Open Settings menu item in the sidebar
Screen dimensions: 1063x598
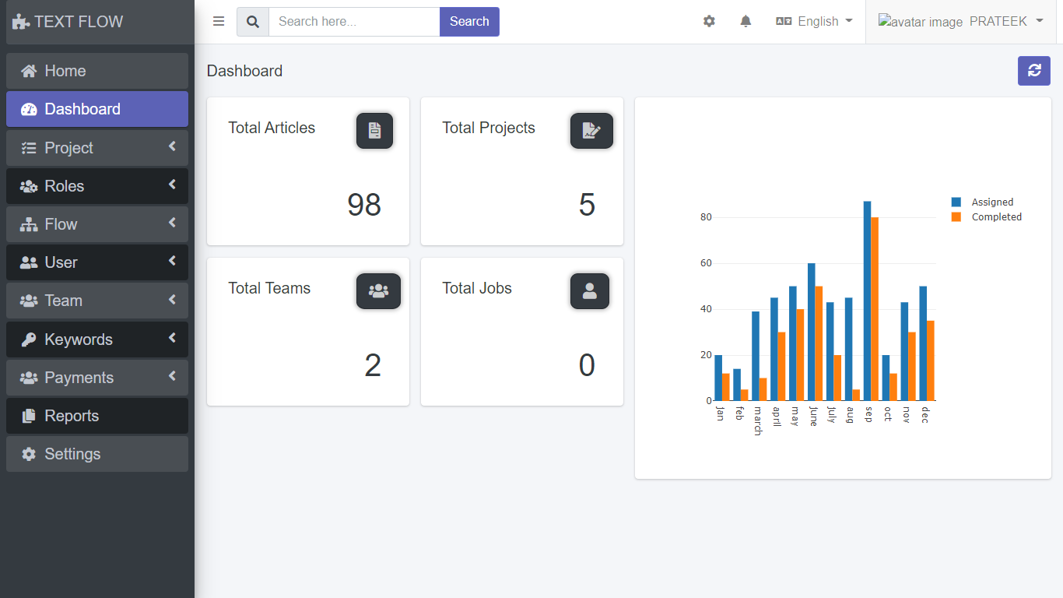97,454
